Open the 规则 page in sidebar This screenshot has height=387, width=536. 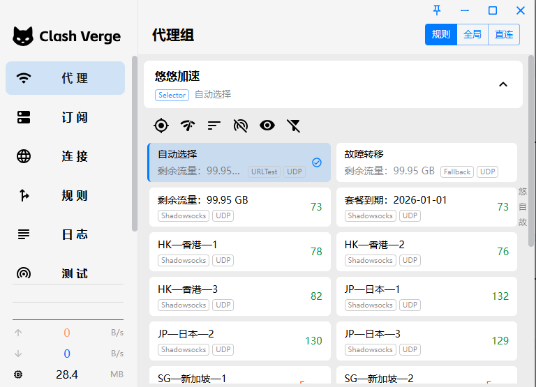pos(65,195)
